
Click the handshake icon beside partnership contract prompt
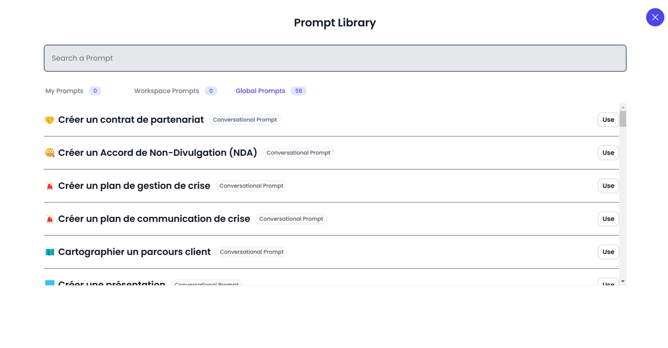click(50, 120)
